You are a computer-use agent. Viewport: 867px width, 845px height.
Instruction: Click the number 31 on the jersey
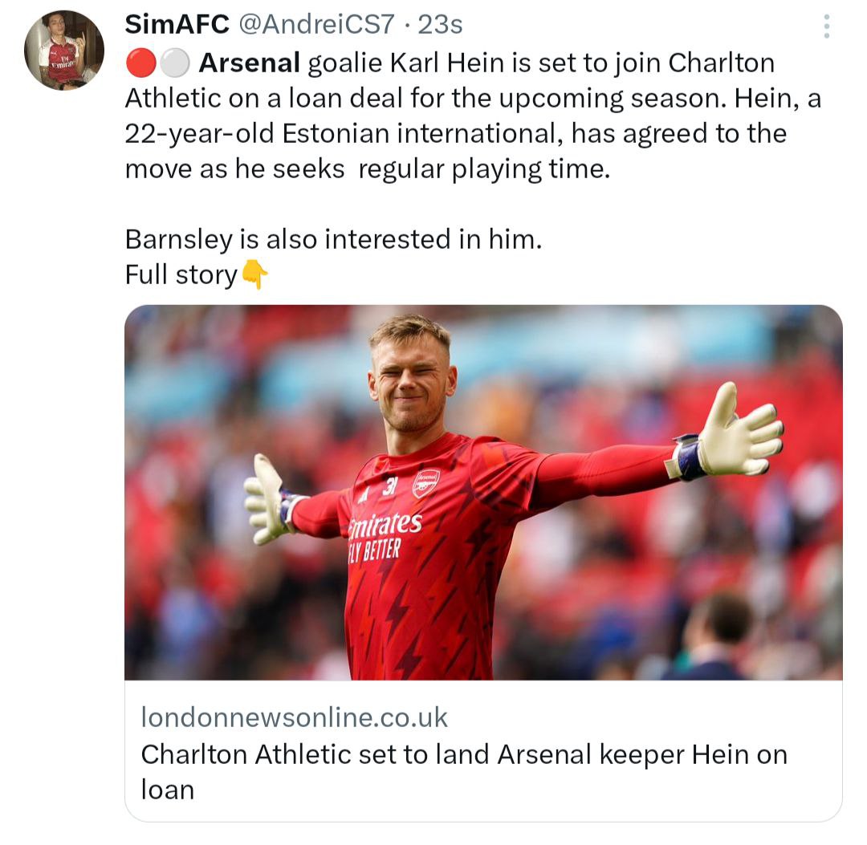pos(389,486)
